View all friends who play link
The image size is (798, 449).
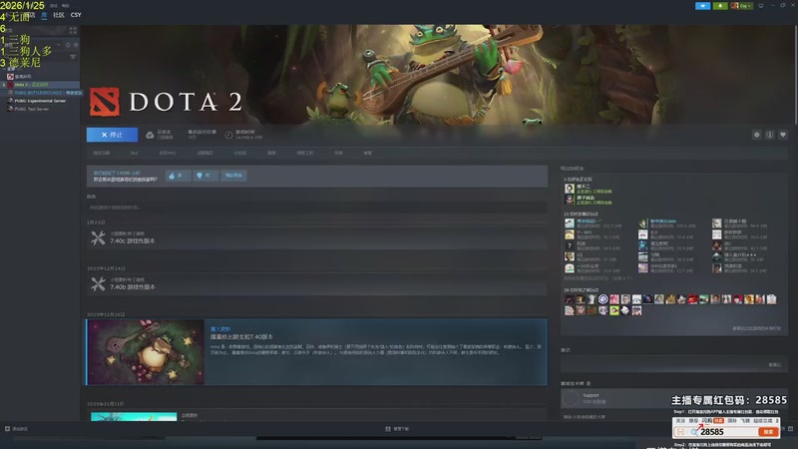(x=756, y=328)
